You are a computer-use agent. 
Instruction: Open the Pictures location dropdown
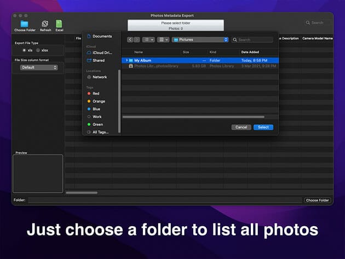pyautogui.click(x=200, y=40)
